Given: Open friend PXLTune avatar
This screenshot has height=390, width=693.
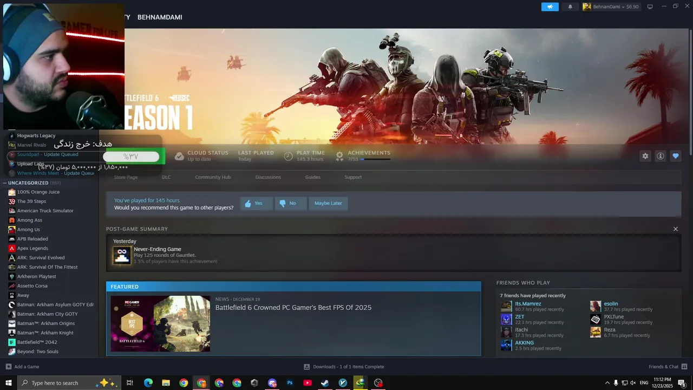Looking at the screenshot, I should 596,319.
